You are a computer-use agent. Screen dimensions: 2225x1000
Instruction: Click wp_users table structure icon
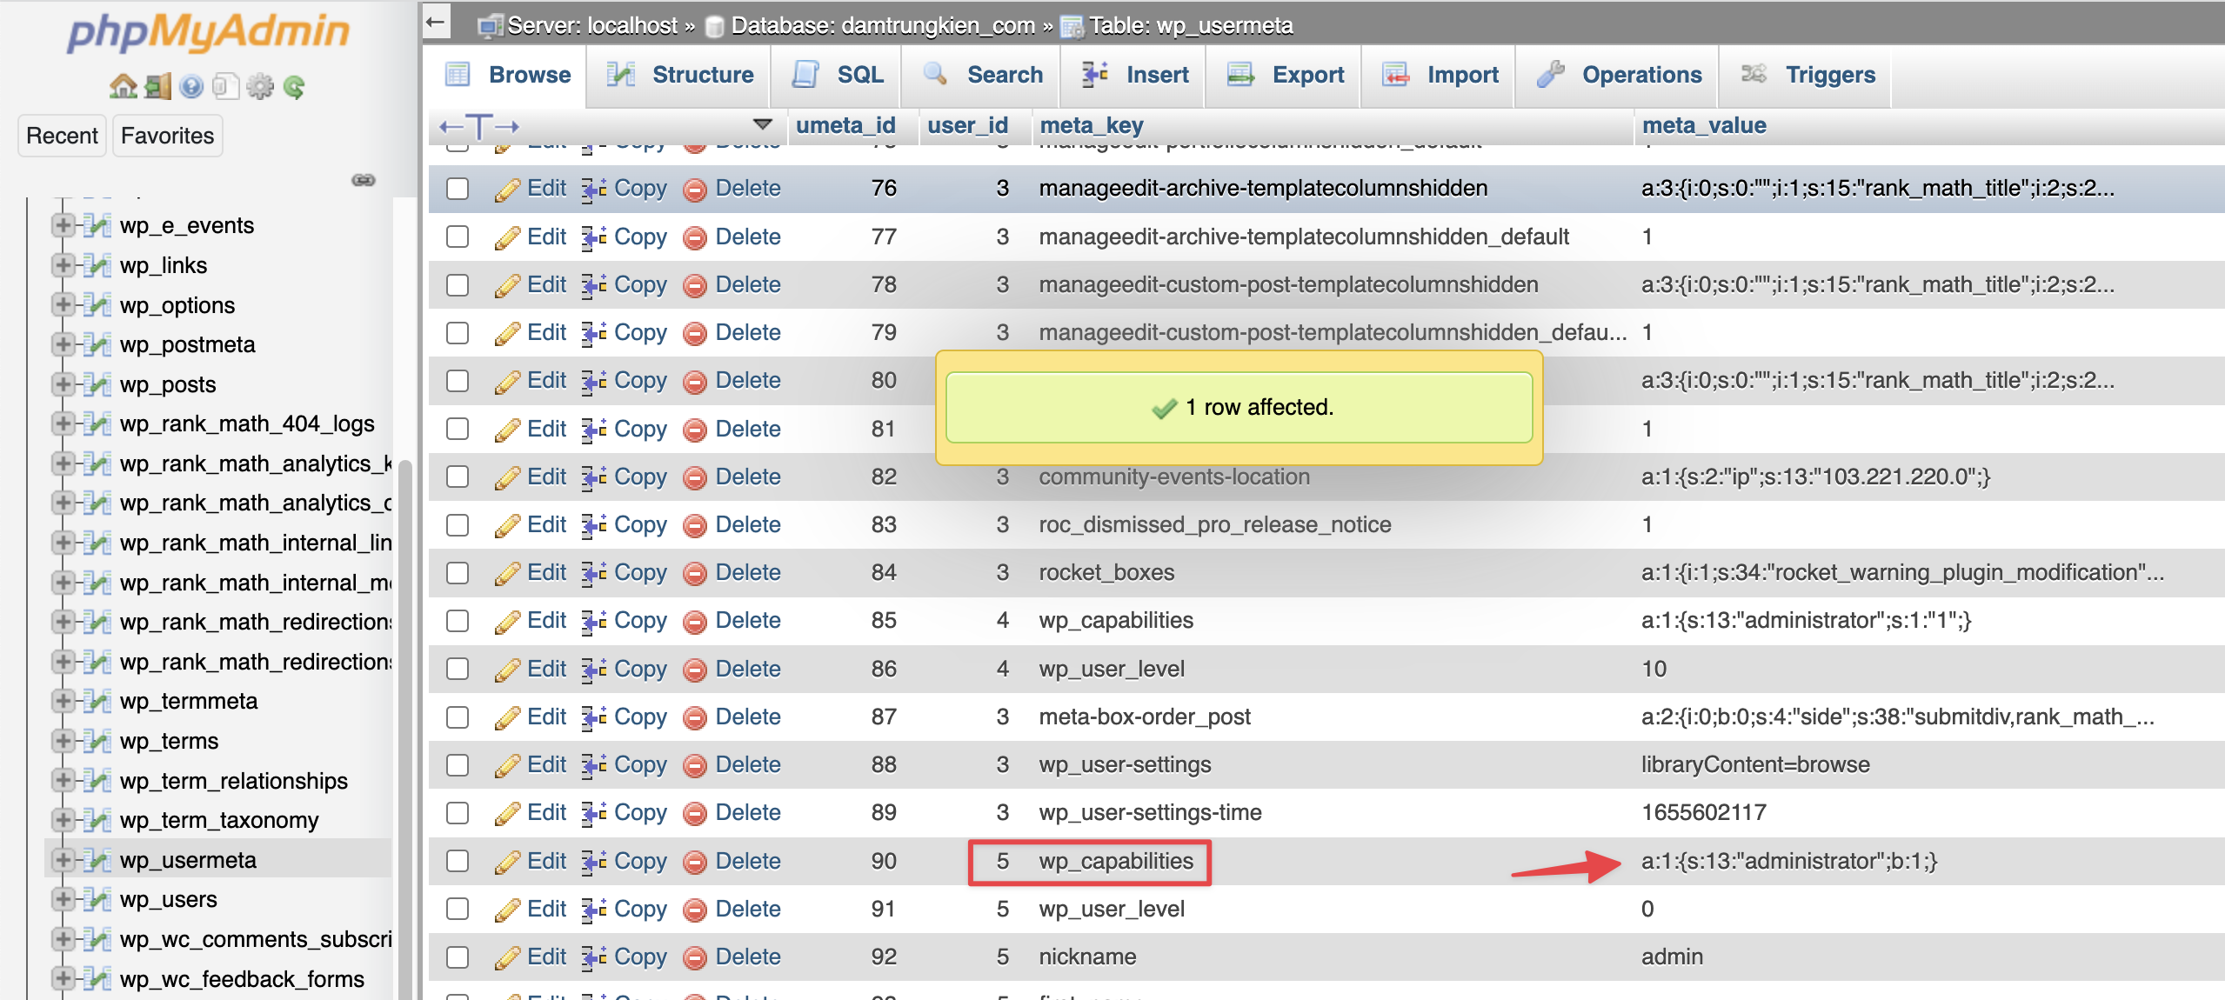click(98, 899)
